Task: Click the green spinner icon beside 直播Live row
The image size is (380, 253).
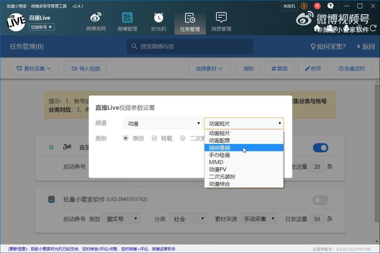Action: click(x=51, y=147)
